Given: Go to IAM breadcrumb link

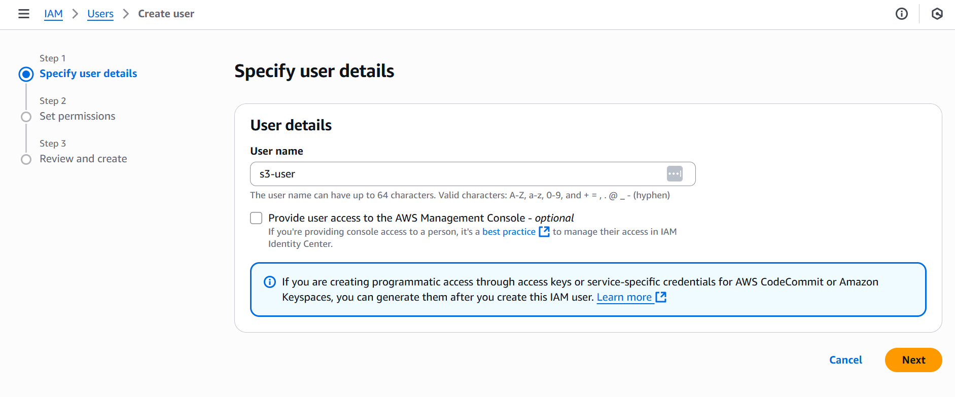Looking at the screenshot, I should [x=53, y=14].
